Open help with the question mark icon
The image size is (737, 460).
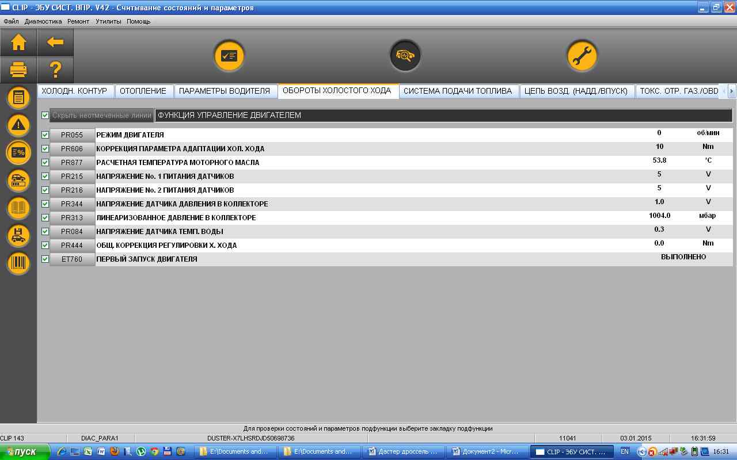pyautogui.click(x=55, y=70)
